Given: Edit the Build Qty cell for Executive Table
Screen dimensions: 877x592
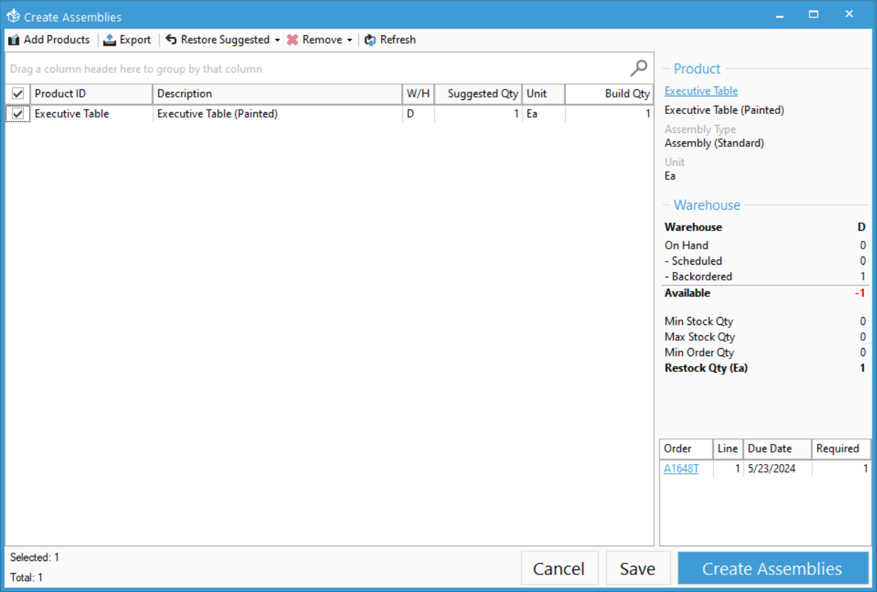Looking at the screenshot, I should coord(609,114).
